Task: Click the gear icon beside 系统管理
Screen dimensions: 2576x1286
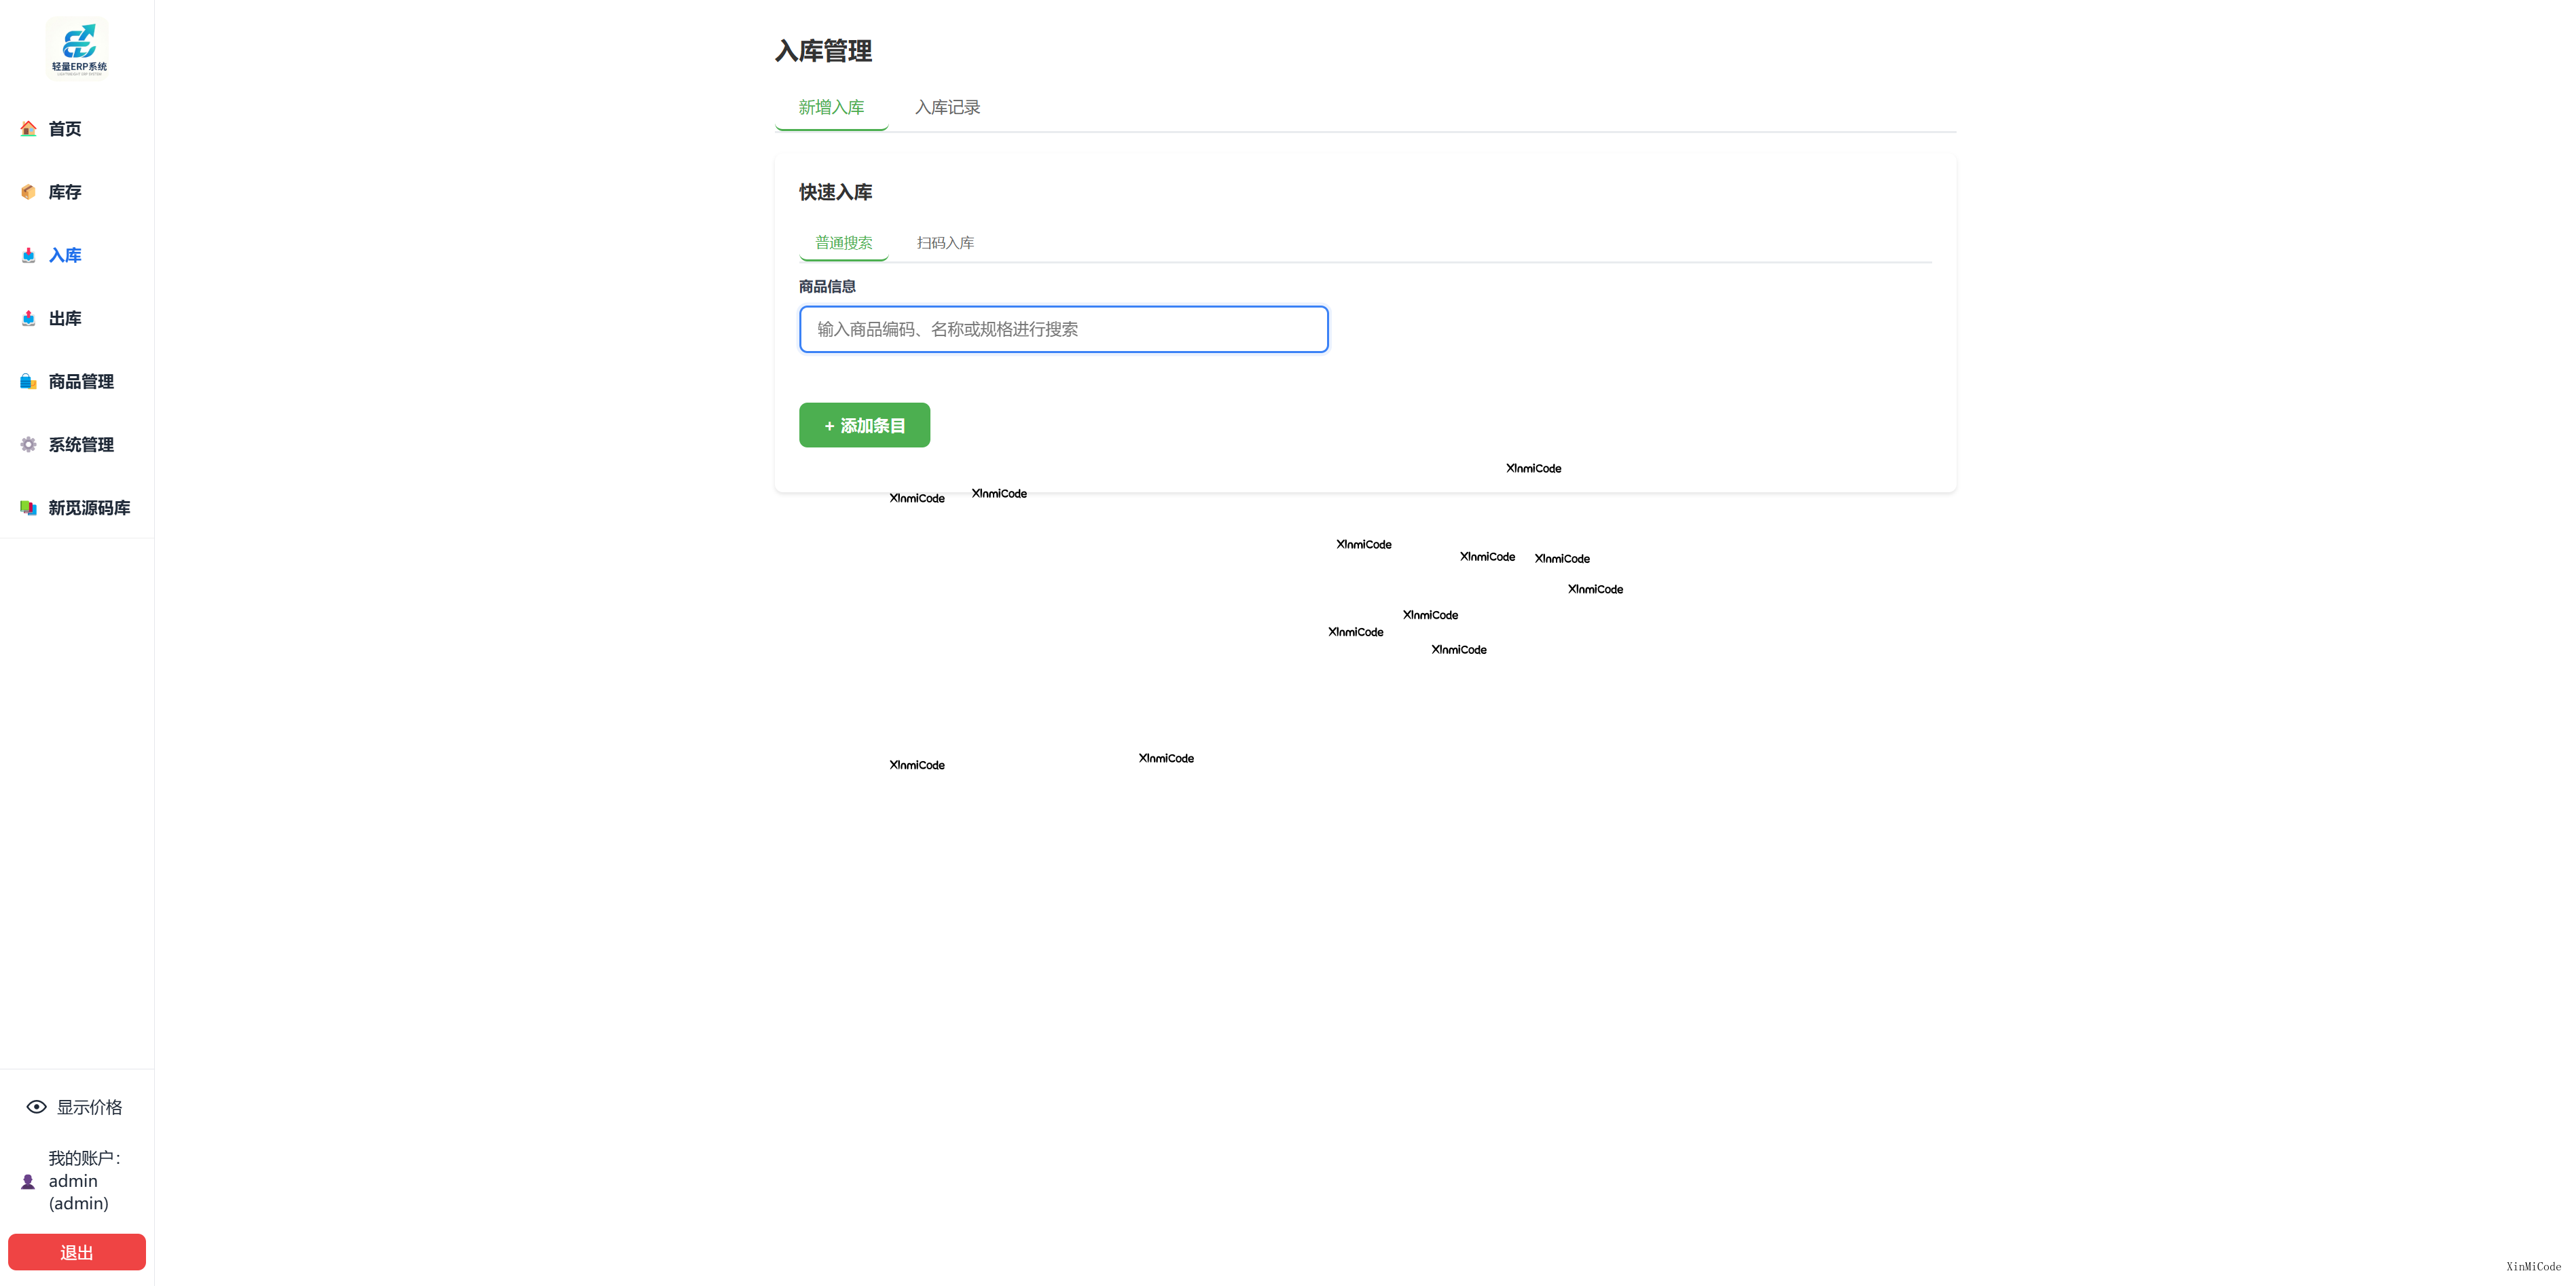Action: click(x=28, y=444)
